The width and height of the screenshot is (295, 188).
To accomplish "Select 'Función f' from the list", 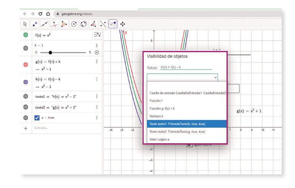I will point(187,101).
